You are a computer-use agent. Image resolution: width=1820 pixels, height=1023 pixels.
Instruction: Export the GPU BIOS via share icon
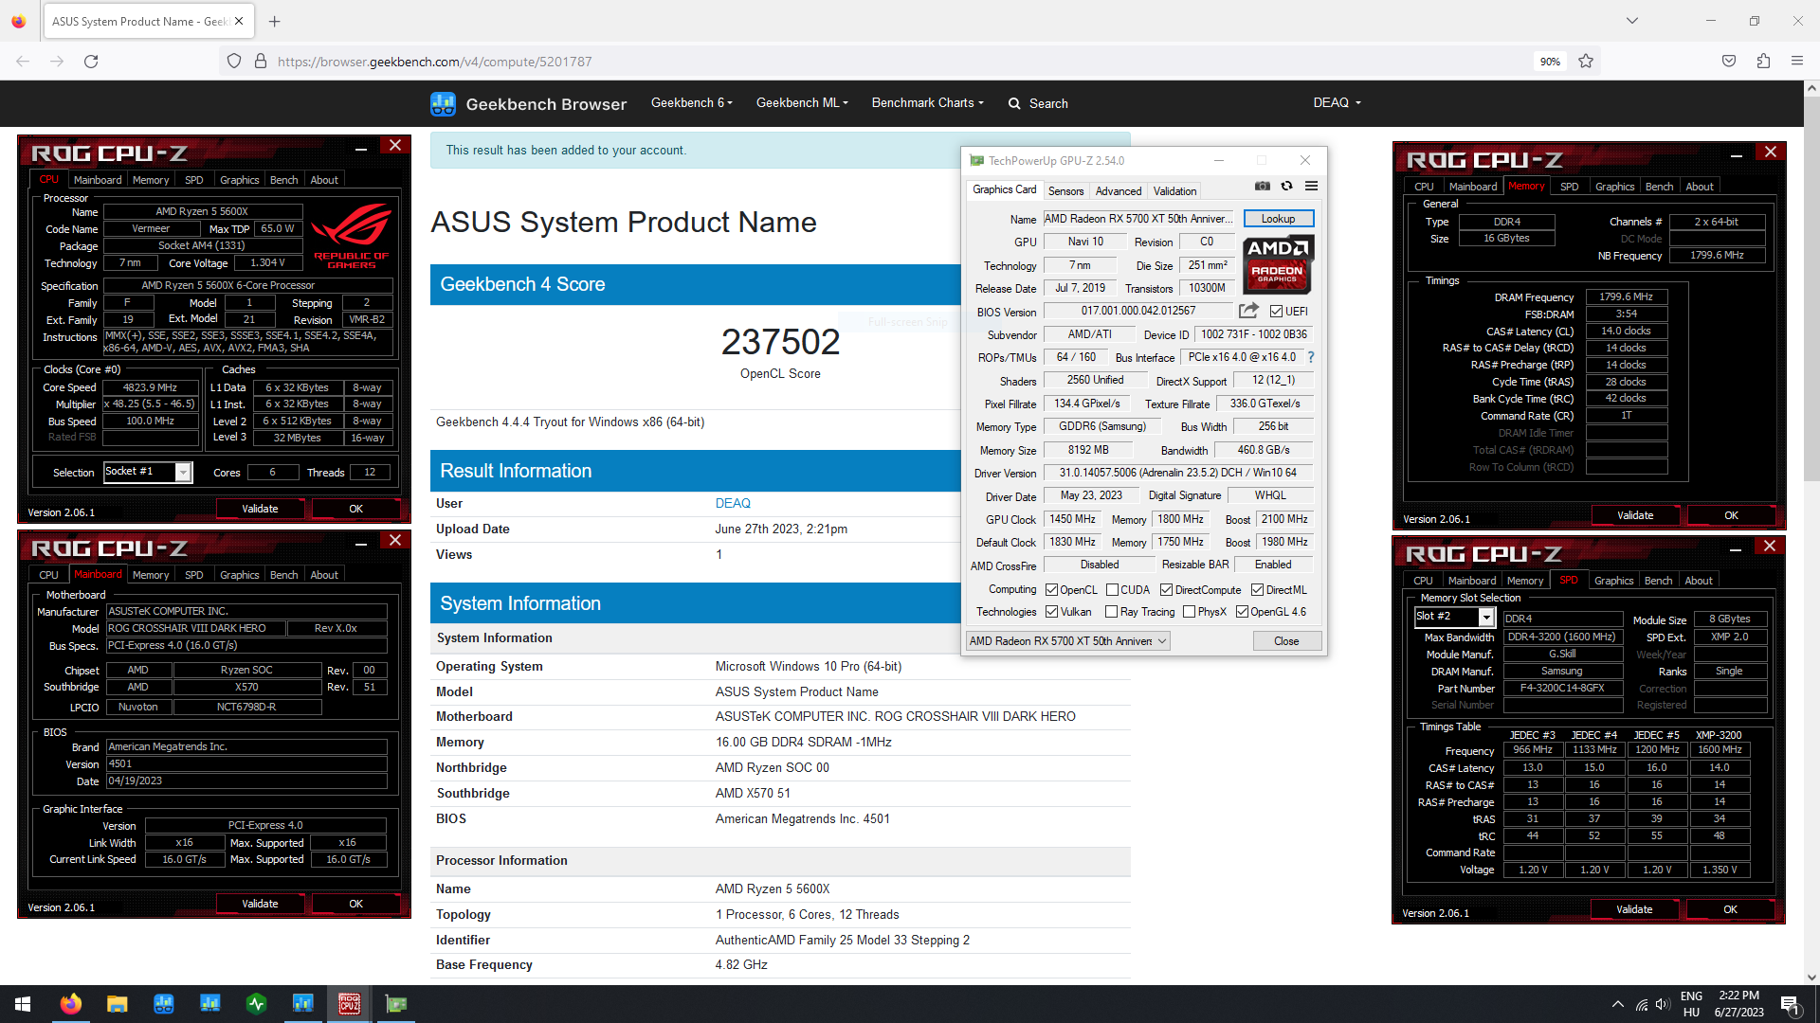click(x=1248, y=311)
